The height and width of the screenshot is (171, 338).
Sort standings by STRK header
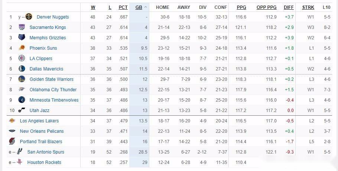click(308, 7)
